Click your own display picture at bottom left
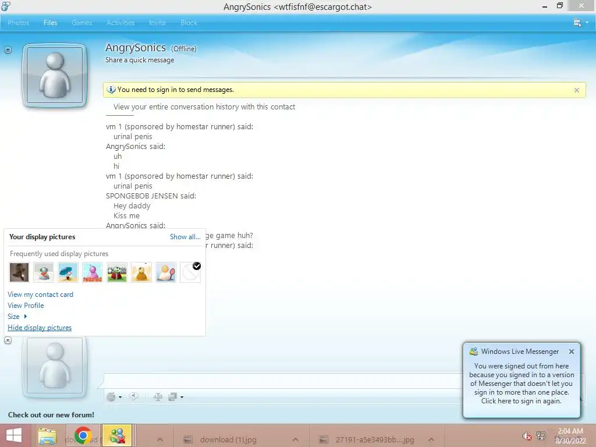 (x=55, y=367)
